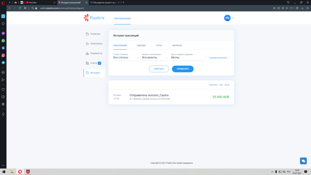
Task: Open the Валюта пополнения dropdown
Action: (155, 58)
